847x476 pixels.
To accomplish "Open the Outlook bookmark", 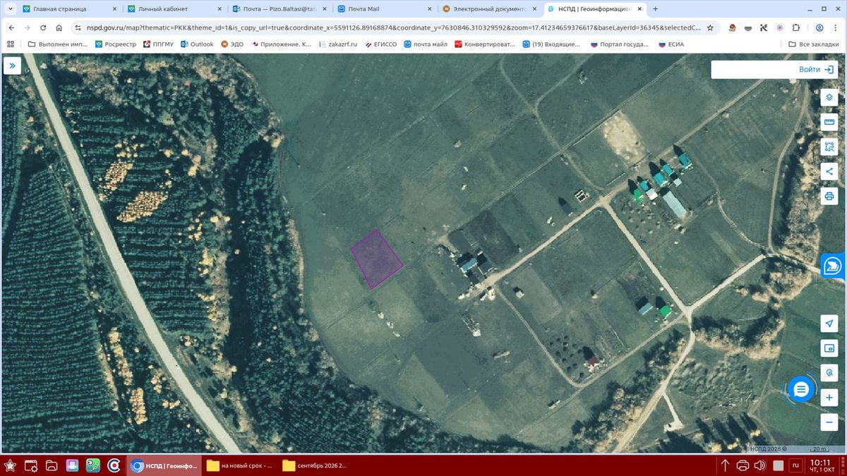I will [197, 44].
